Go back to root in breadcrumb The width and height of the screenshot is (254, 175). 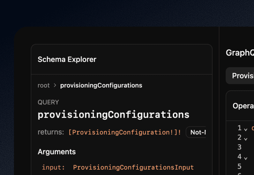click(44, 85)
